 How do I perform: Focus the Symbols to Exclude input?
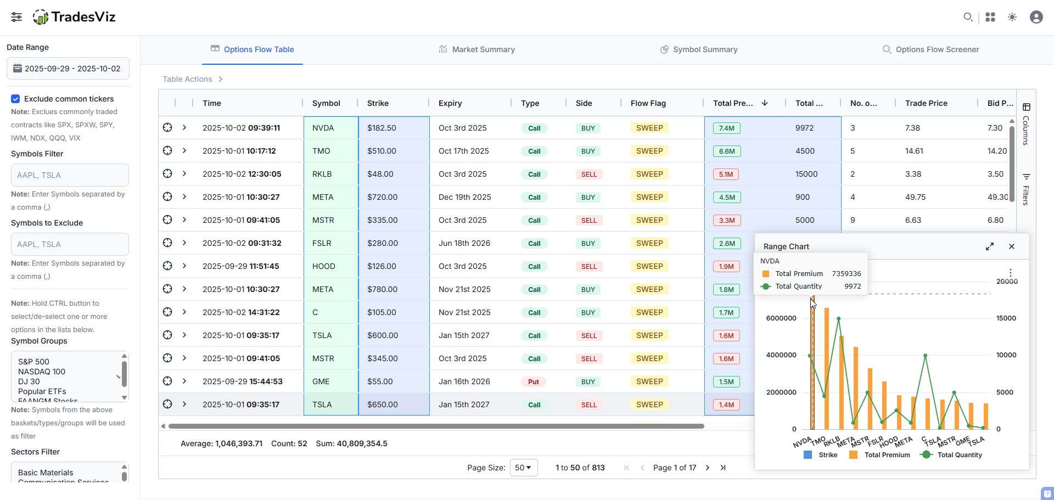click(x=70, y=244)
